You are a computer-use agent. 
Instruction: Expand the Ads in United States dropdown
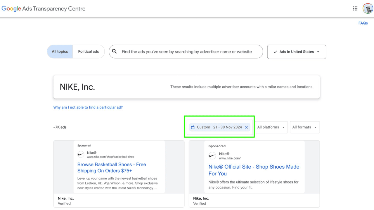pyautogui.click(x=296, y=52)
